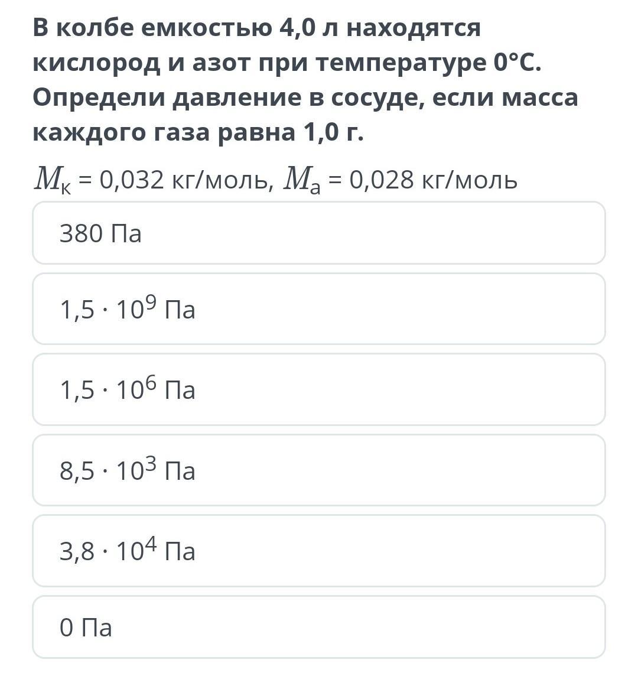Select the 8,5 · 10³ Па answer
The width and height of the screenshot is (638, 676).
click(318, 470)
